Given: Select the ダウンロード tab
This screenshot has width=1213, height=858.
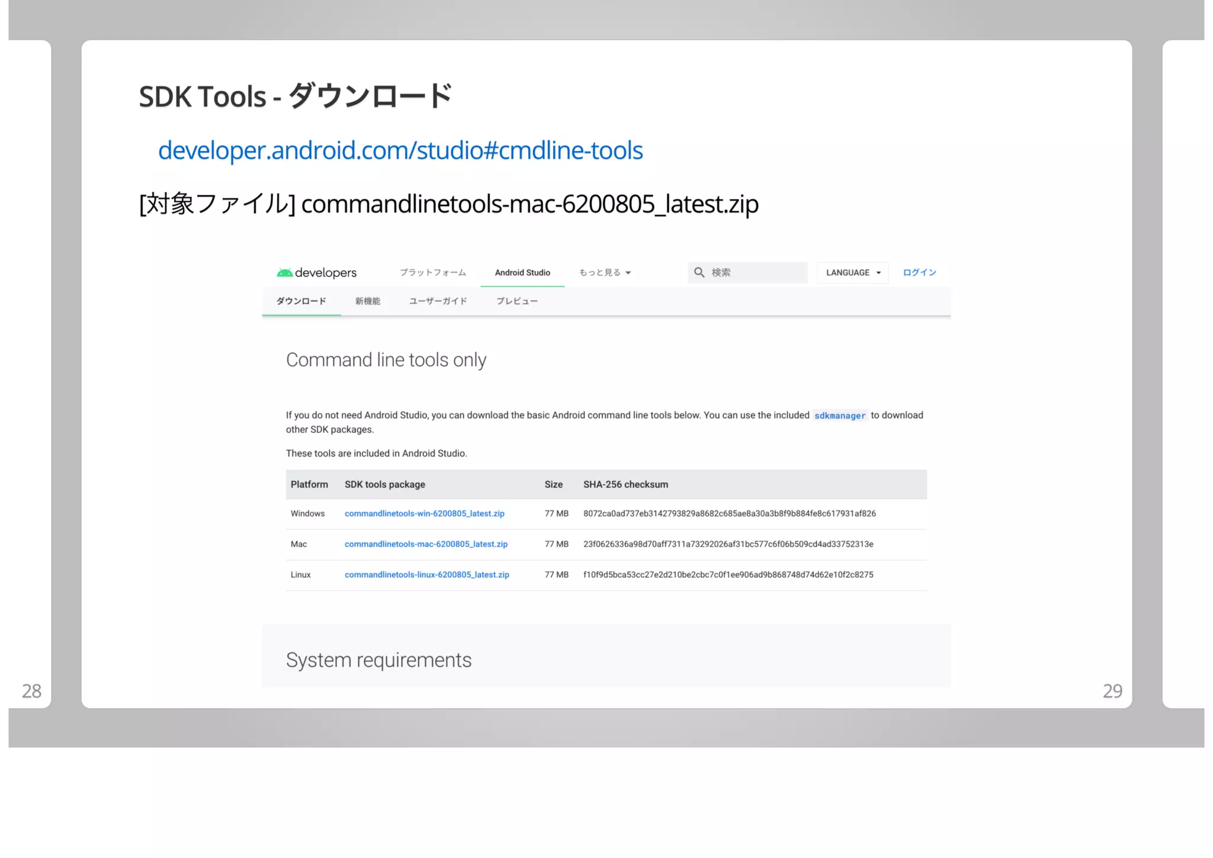Looking at the screenshot, I should pyautogui.click(x=301, y=301).
